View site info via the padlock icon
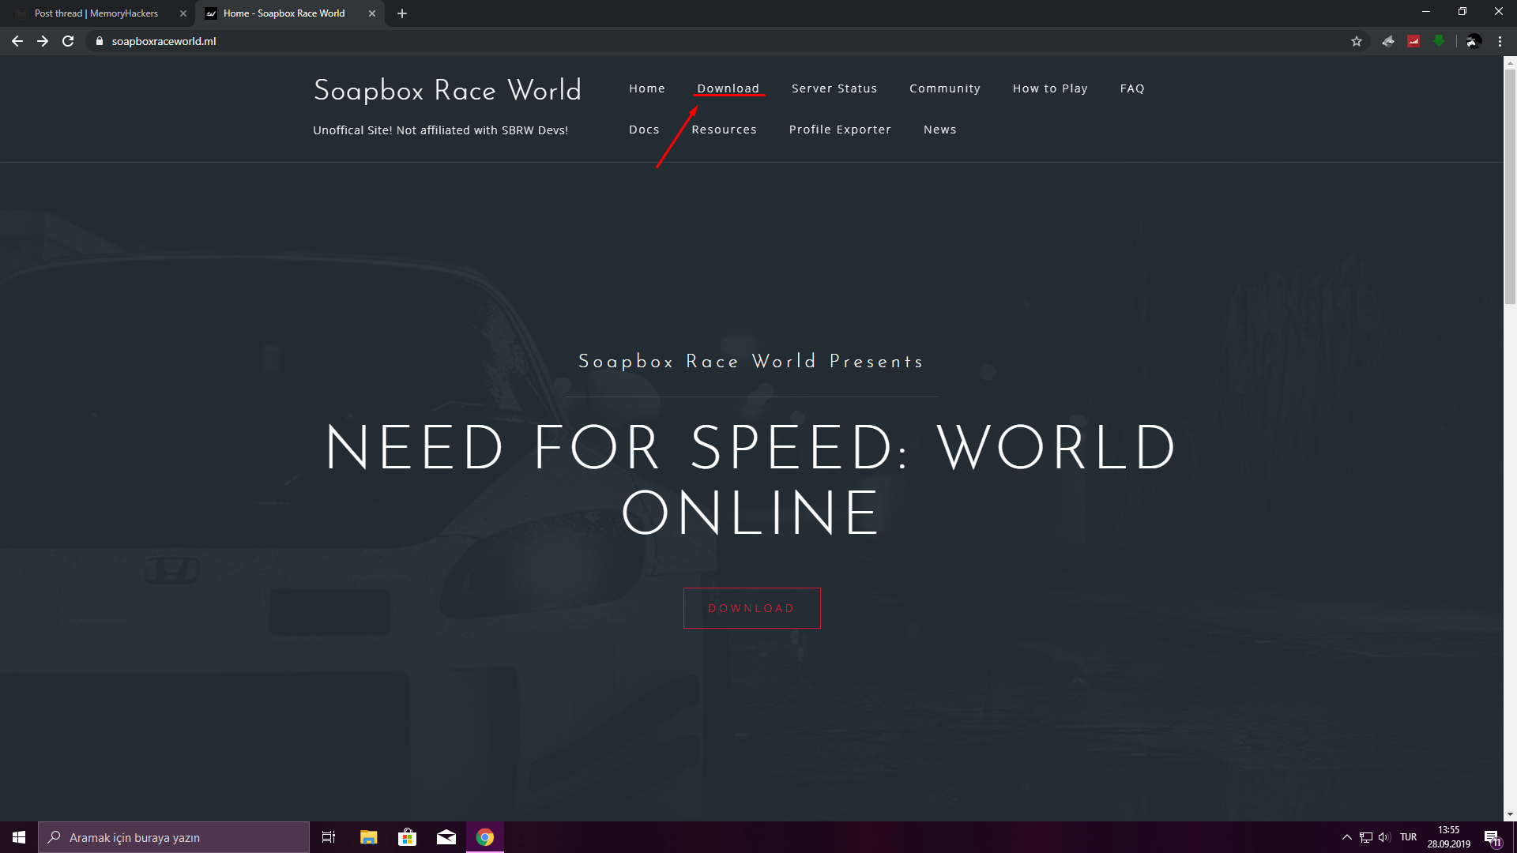 pyautogui.click(x=100, y=41)
